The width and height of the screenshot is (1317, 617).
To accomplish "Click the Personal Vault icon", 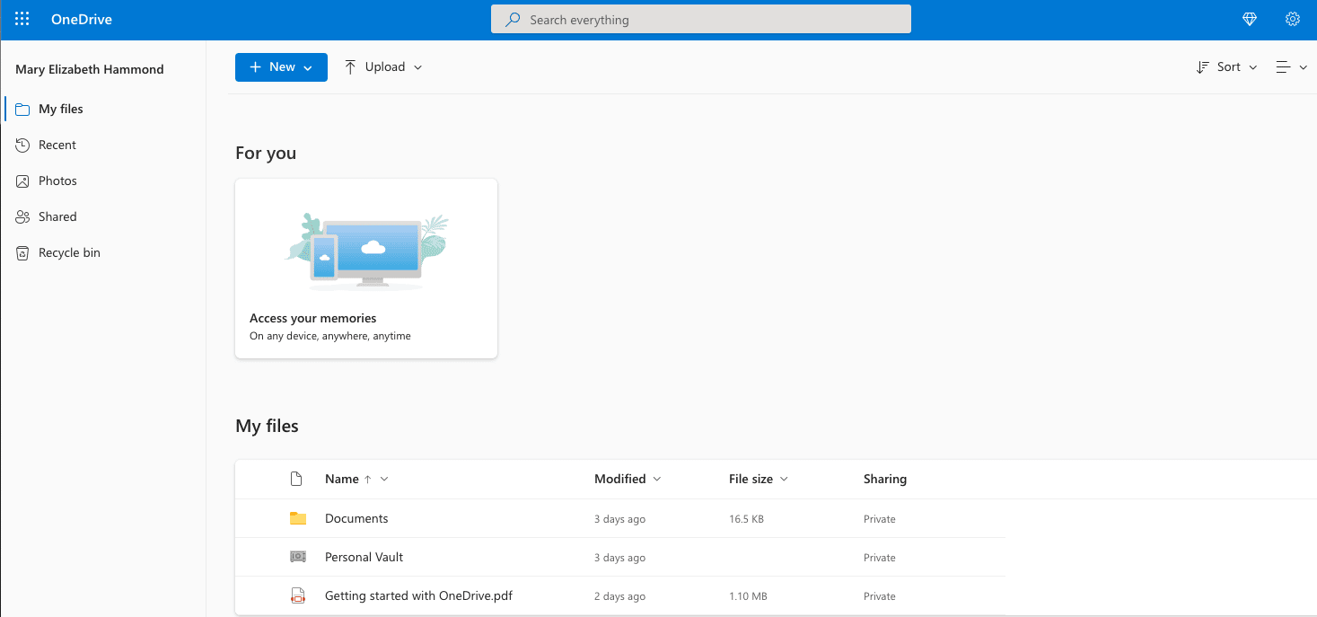I will tap(297, 557).
